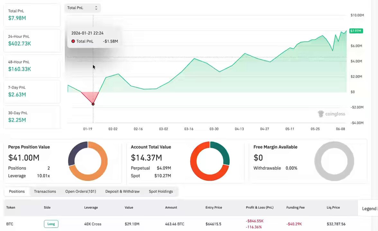Click the Funding Fee column header
This screenshot has height=231, width=378.
point(295,207)
